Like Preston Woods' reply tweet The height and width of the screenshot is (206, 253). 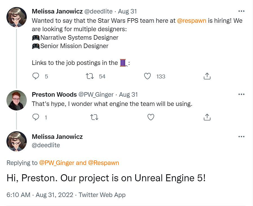[x=151, y=117]
